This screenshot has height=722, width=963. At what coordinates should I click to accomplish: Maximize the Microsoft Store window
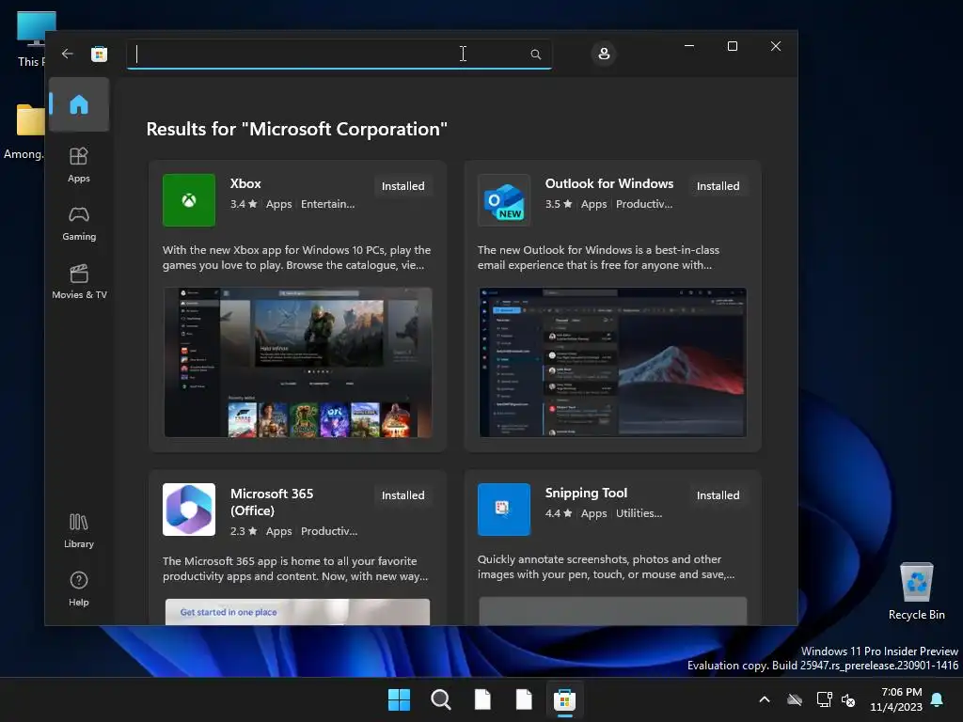[x=732, y=46]
